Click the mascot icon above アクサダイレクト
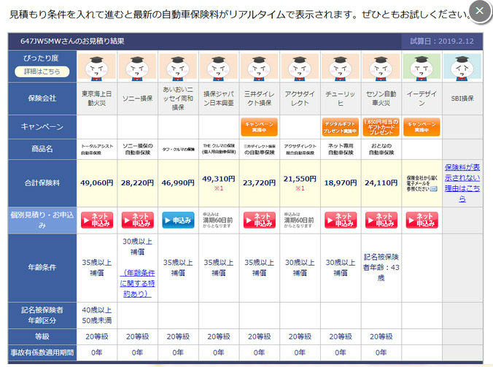Image resolution: width=493 pixels, height=367 pixels. (299, 67)
